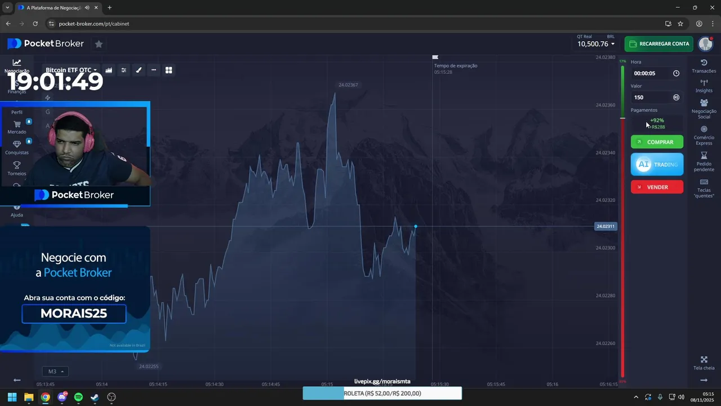Open Transações history panel
This screenshot has width=721, height=406.
click(704, 66)
